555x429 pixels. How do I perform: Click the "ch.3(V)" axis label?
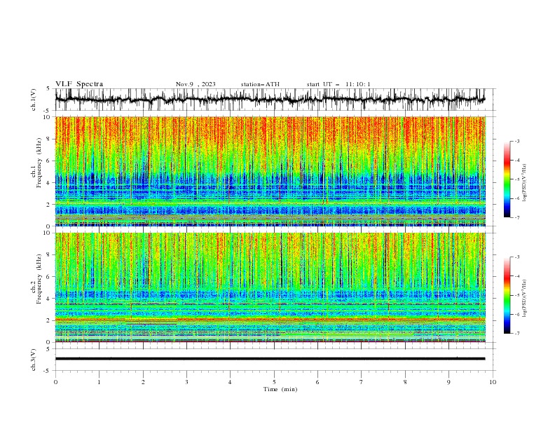pyautogui.click(x=34, y=360)
